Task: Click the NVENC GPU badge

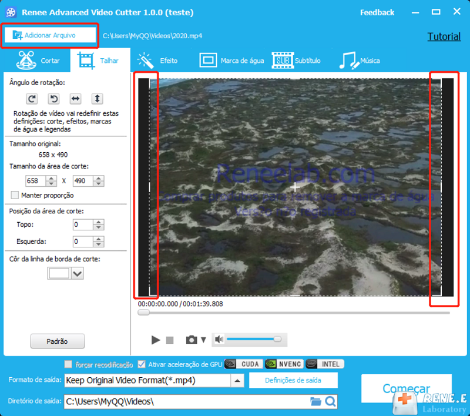Action: 284,364
